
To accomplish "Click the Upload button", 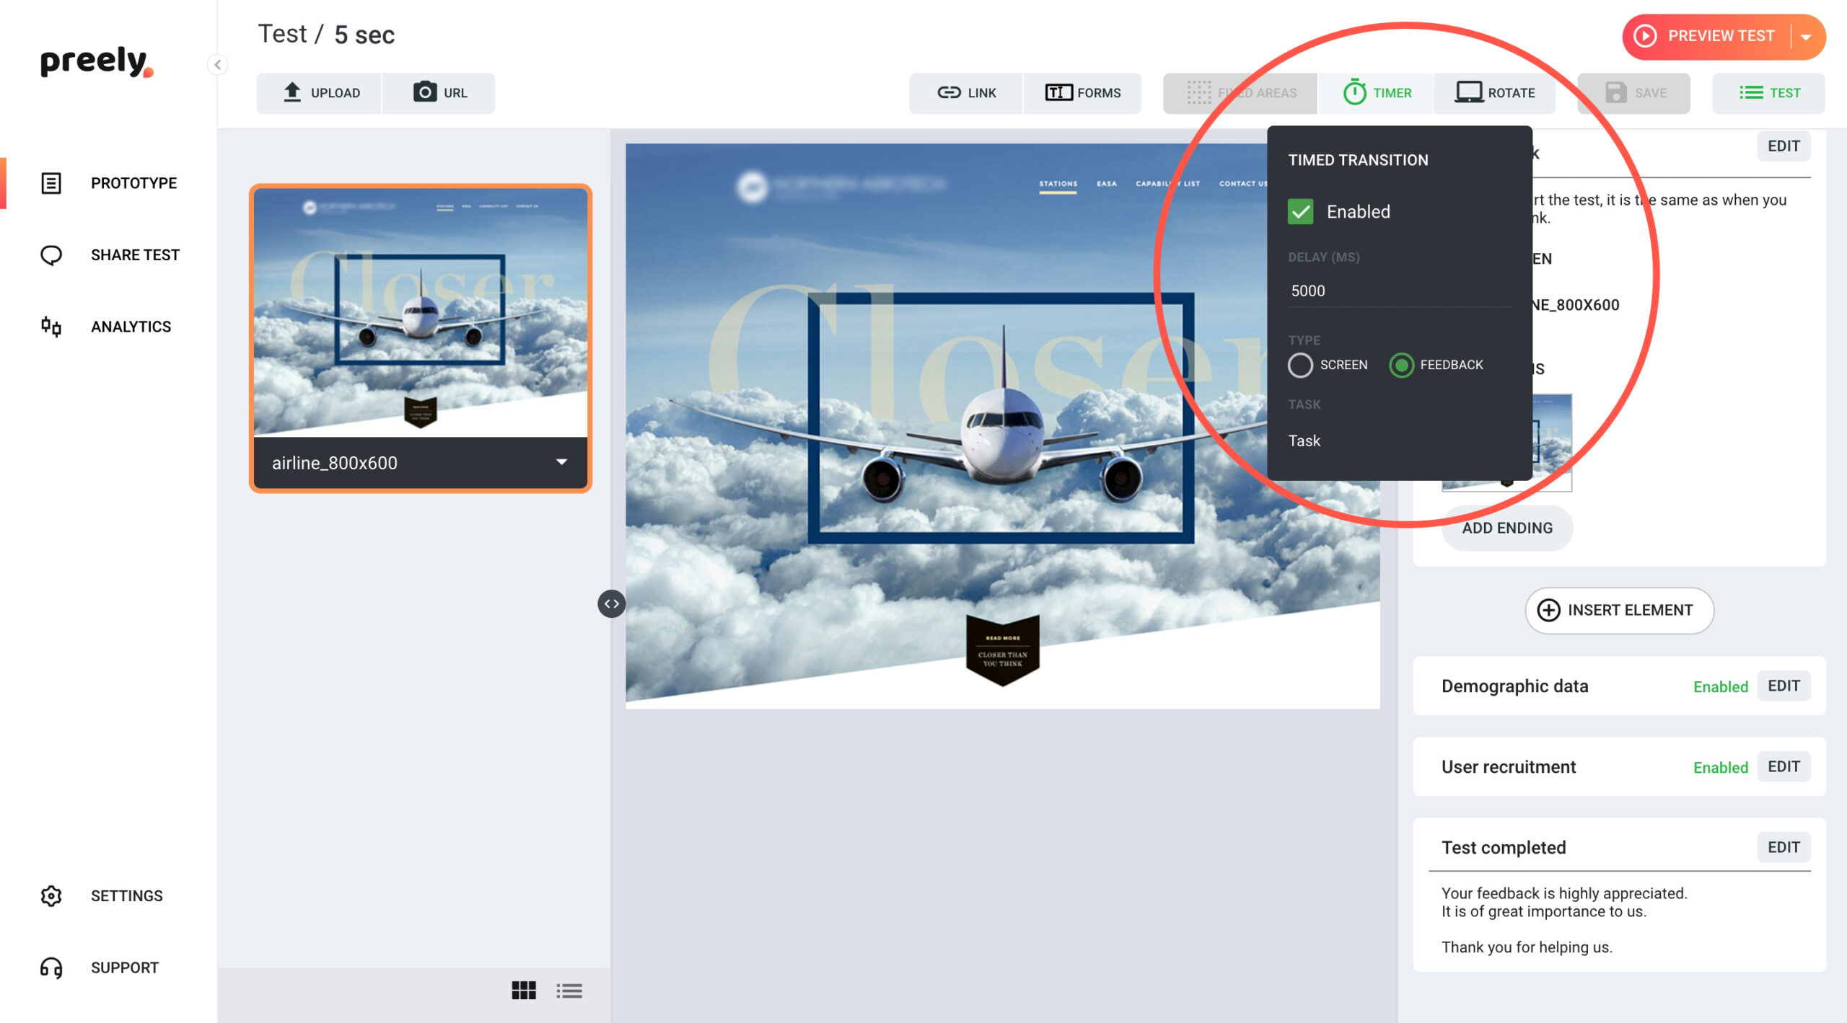I will coord(320,93).
